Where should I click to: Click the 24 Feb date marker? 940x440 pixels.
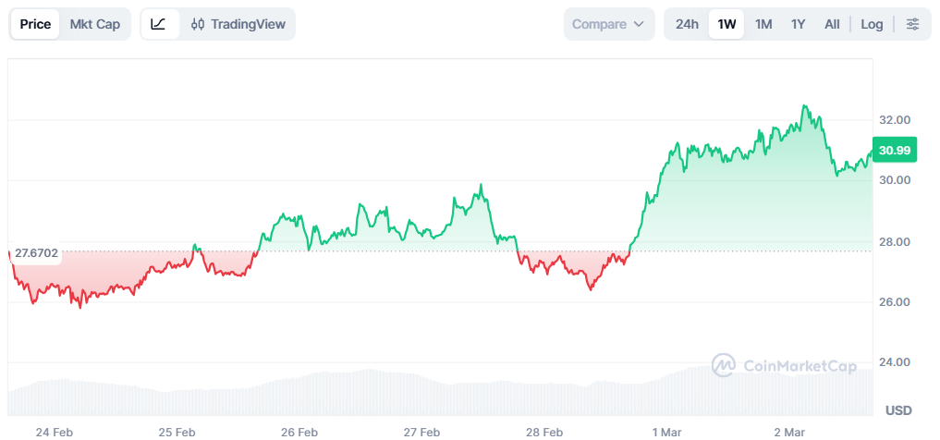coord(55,432)
